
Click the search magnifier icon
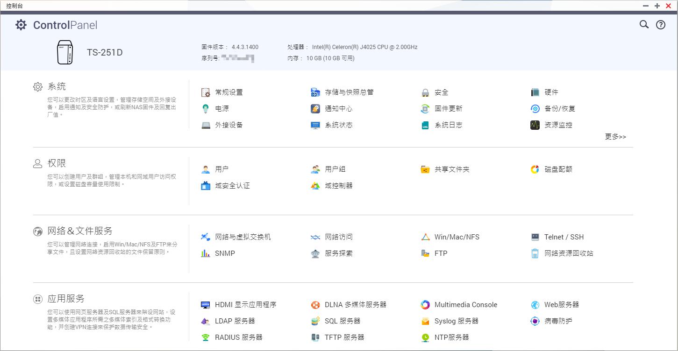coord(644,25)
